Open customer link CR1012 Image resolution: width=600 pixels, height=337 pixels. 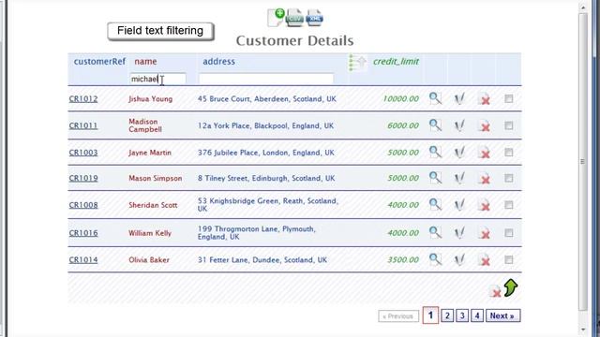(83, 99)
